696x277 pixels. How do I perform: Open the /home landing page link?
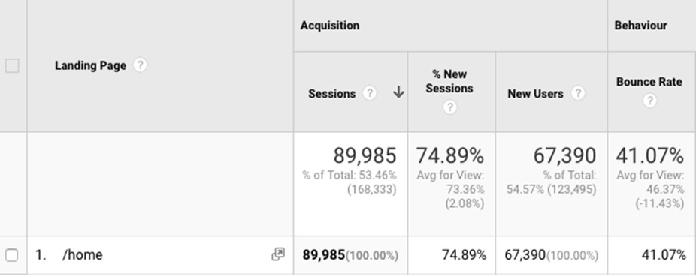(x=82, y=254)
